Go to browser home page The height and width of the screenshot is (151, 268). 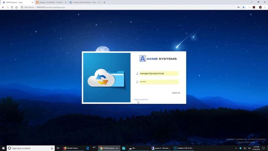16,8
